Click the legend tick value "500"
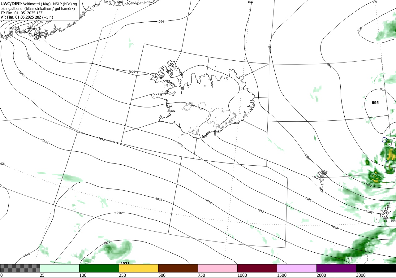 [162, 275]
